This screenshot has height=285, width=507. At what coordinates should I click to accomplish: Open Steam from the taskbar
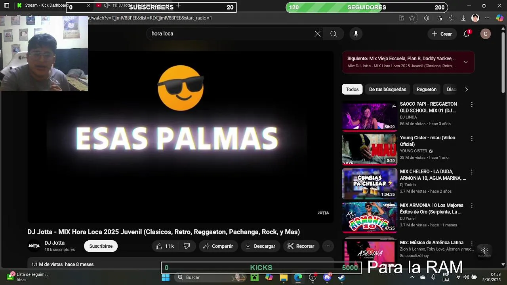tap(341, 277)
